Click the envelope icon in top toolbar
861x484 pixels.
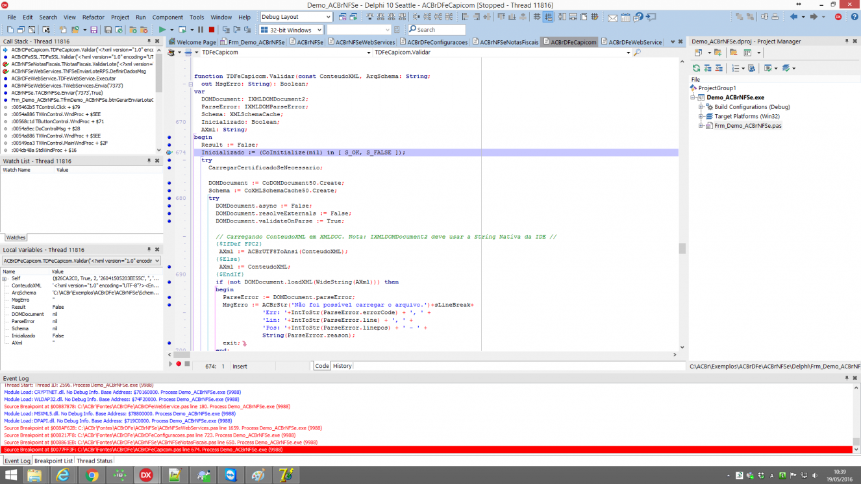click(x=612, y=18)
